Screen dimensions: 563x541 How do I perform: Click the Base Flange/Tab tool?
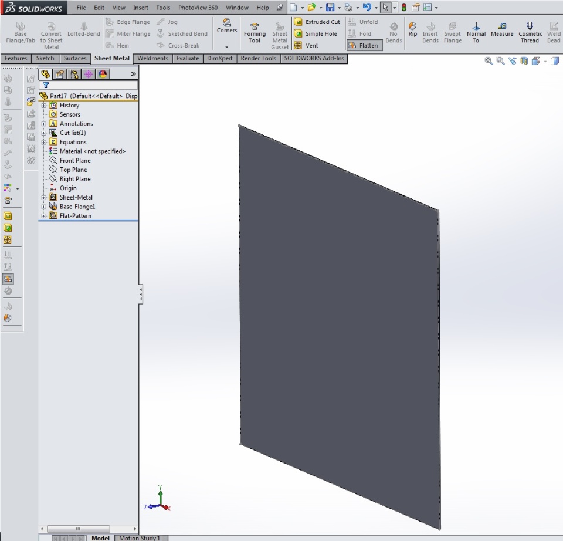21,32
